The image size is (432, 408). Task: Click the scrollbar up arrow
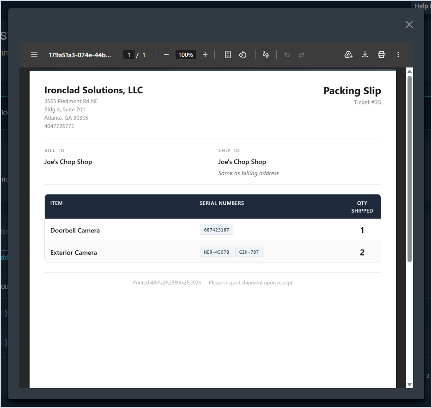[x=409, y=71]
